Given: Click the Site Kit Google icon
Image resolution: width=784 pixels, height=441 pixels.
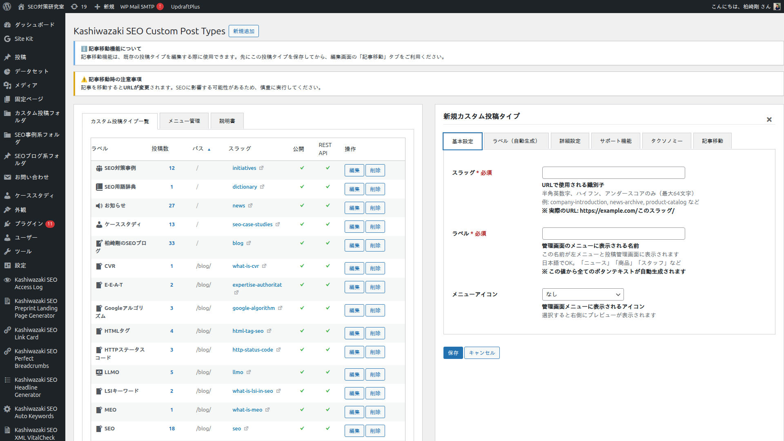Looking at the screenshot, I should point(7,39).
